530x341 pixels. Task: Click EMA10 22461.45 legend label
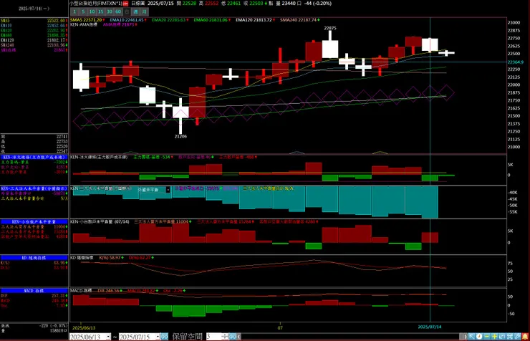[127, 20]
